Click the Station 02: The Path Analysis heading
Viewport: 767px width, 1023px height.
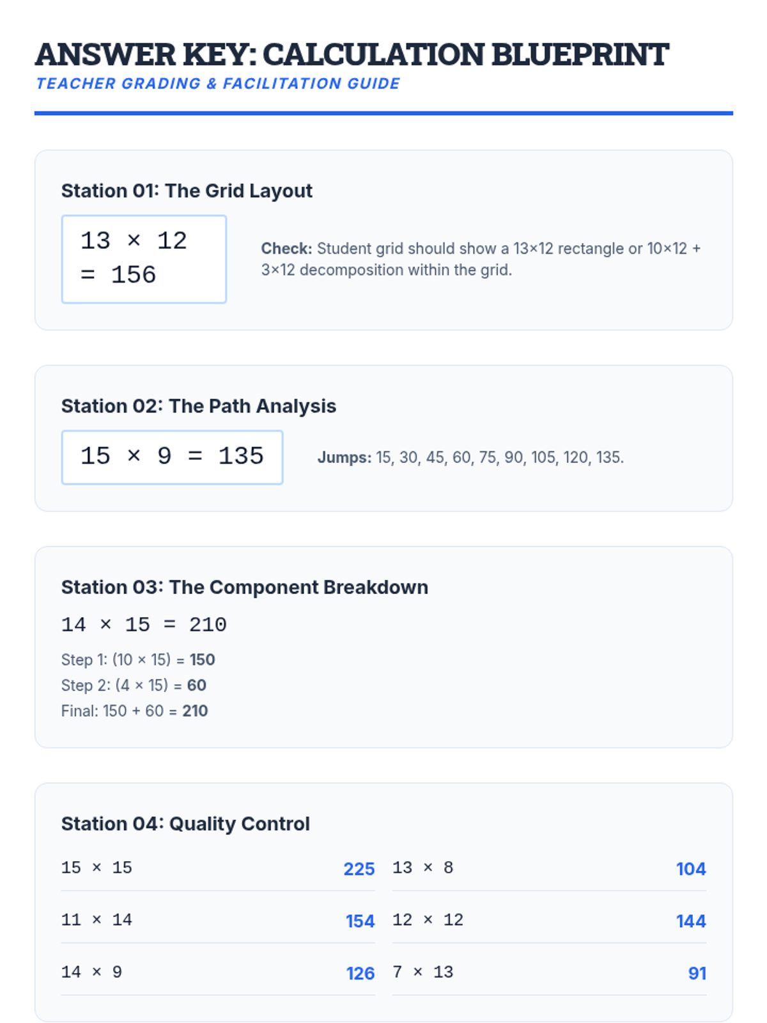pyautogui.click(x=199, y=406)
